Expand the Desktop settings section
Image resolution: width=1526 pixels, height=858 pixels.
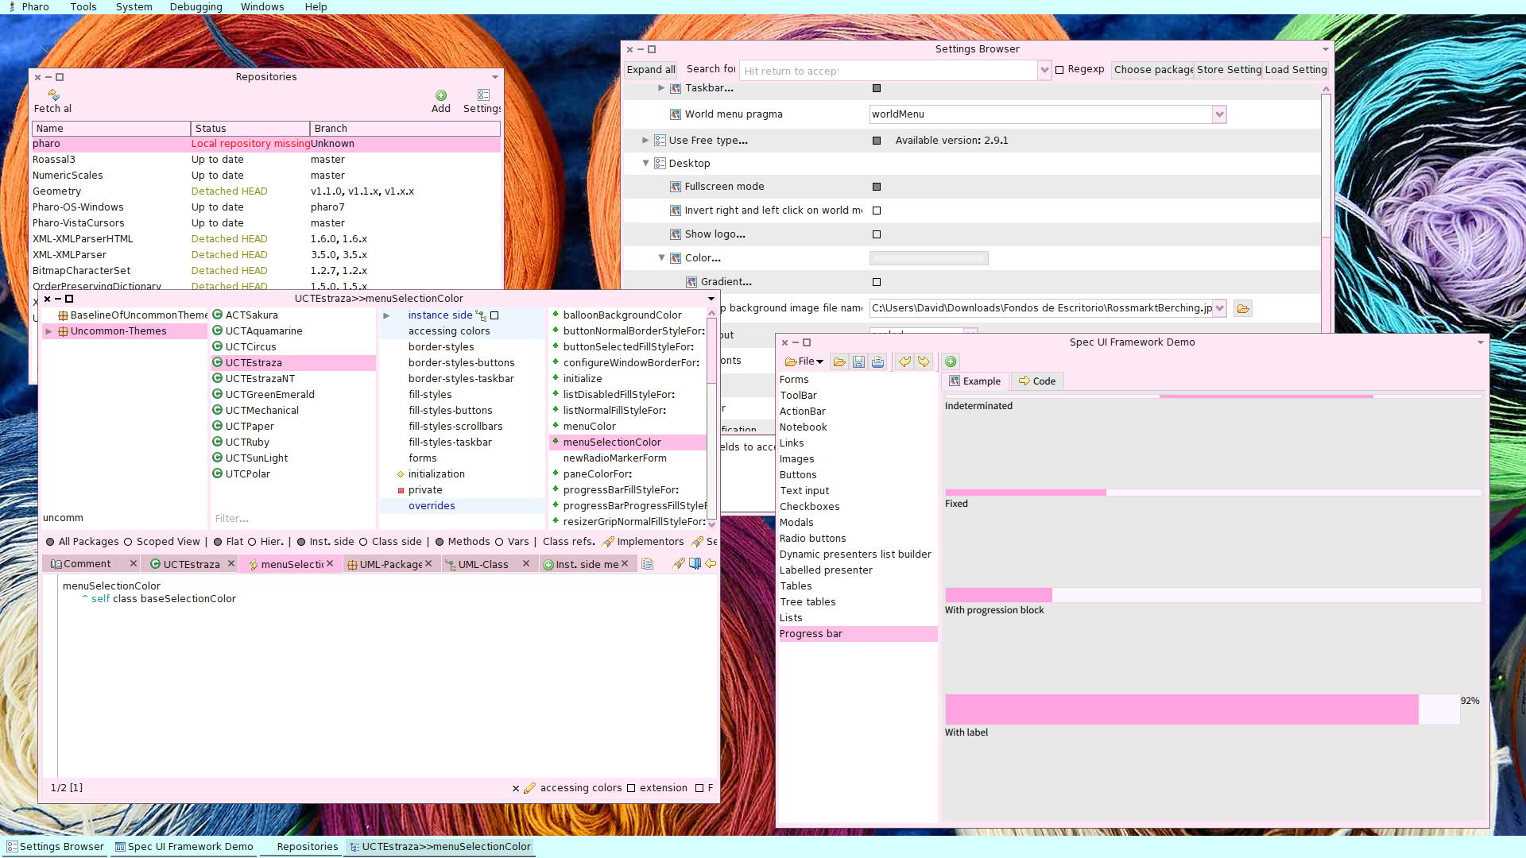647,162
